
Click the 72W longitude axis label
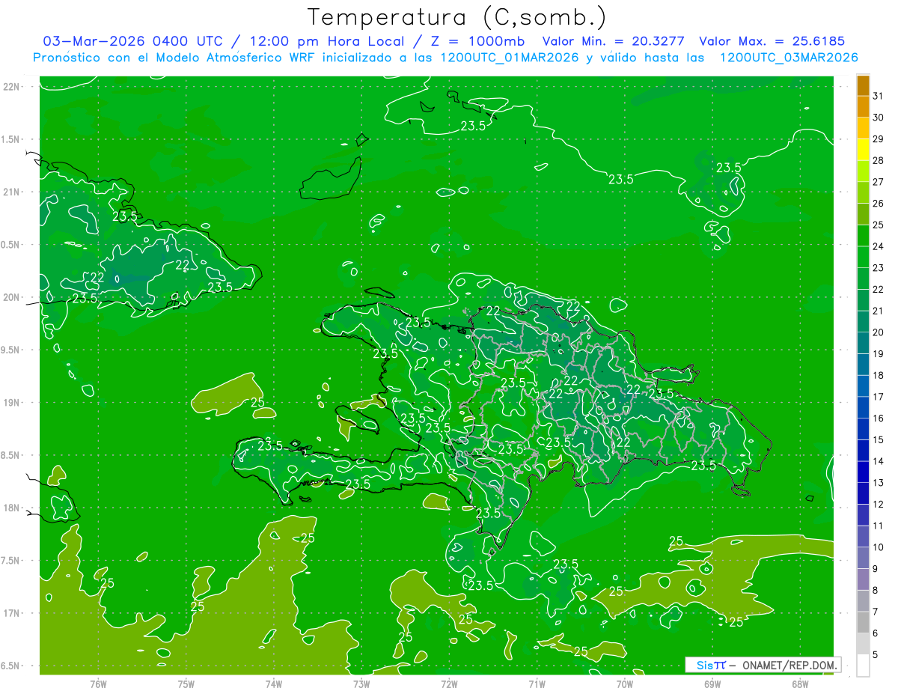(x=449, y=684)
